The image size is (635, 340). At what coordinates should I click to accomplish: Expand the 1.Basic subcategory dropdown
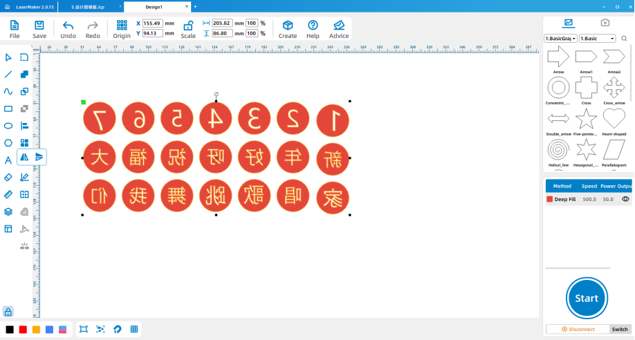[598, 39]
